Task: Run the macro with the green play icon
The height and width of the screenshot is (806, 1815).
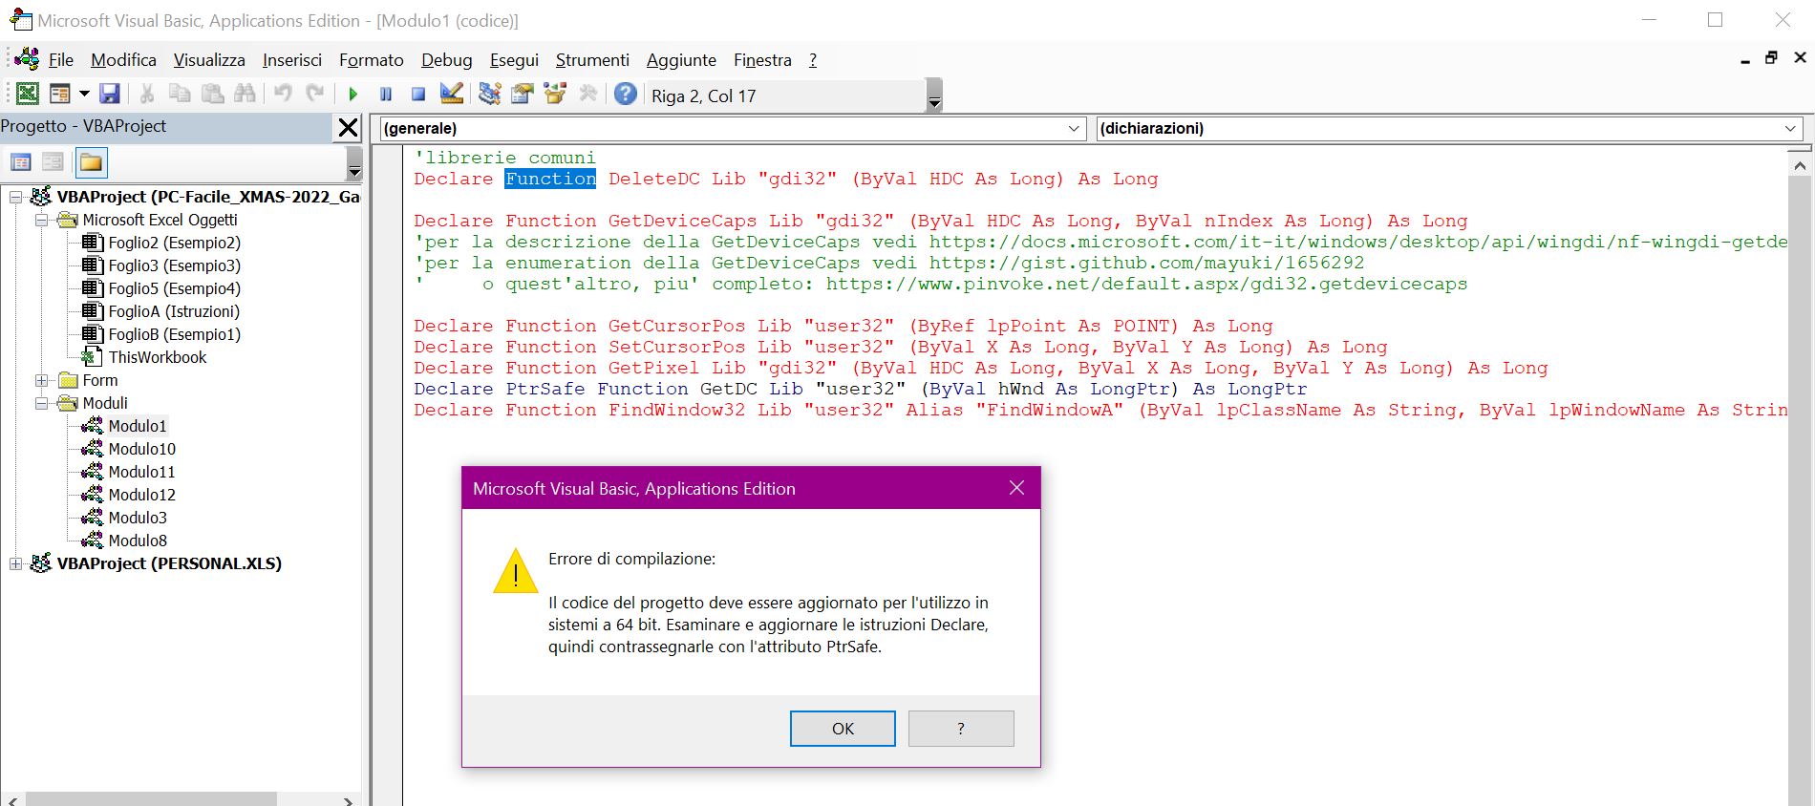Action: click(x=353, y=94)
